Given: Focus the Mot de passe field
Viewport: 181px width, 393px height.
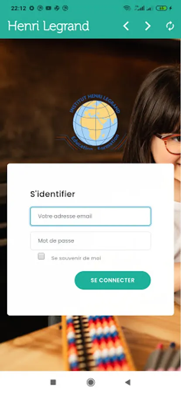Looking at the screenshot, I should (x=91, y=241).
